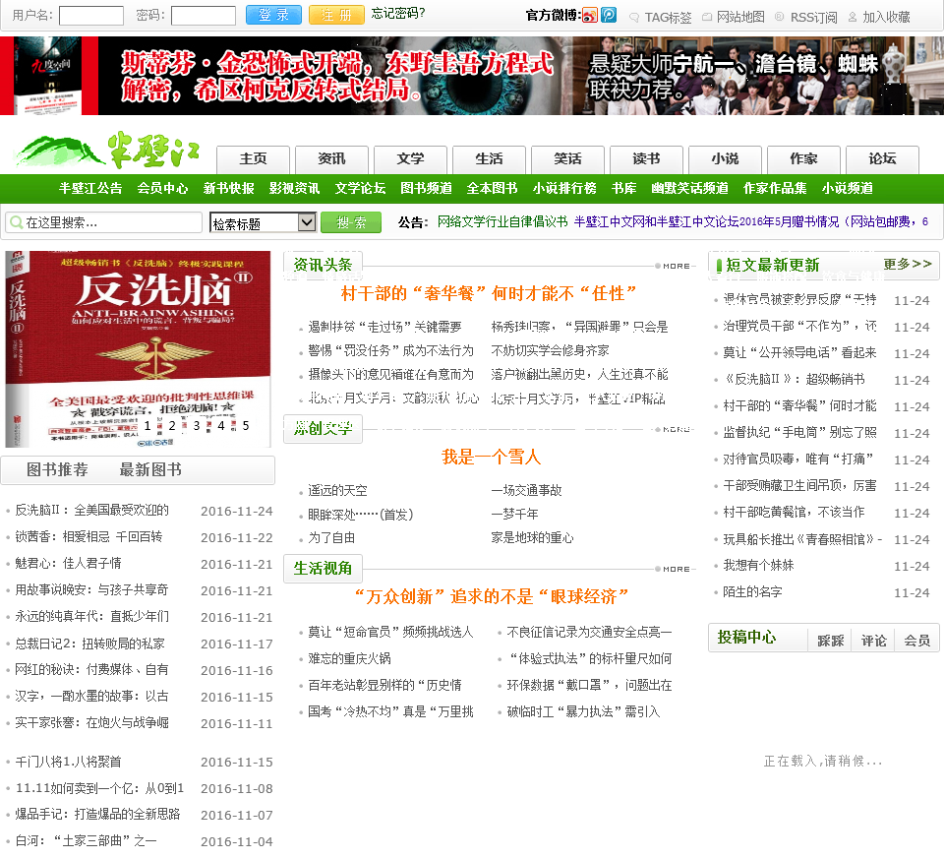Open 一场交通事故 story
The image size is (944, 859).
click(x=526, y=490)
